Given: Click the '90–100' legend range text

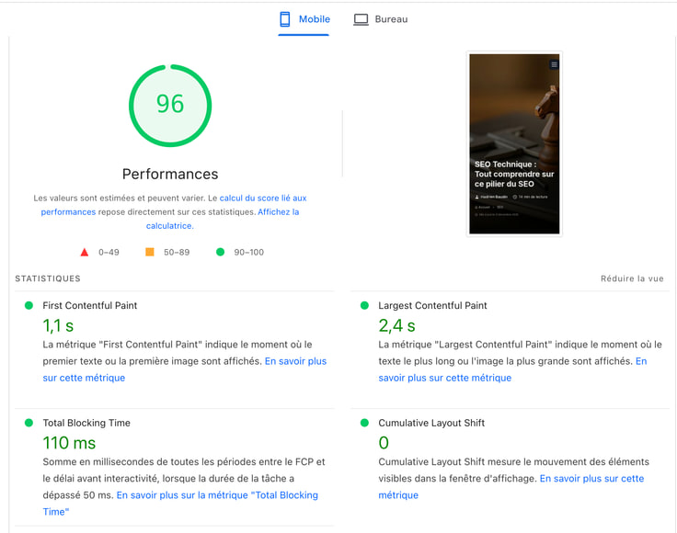Looking at the screenshot, I should tap(248, 253).
